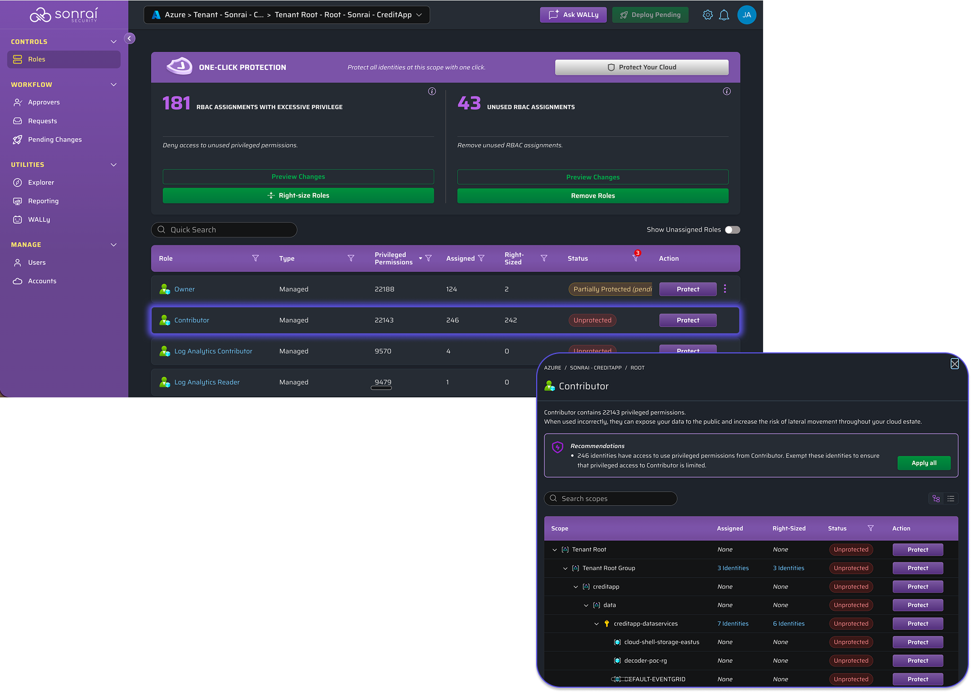Open Requests page
This screenshot has width=971, height=692.
(x=42, y=121)
